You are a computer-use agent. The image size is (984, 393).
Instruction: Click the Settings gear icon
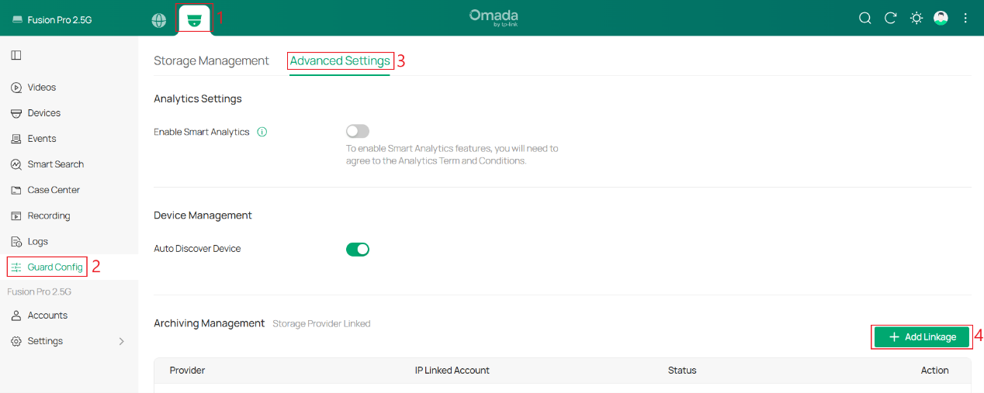pyautogui.click(x=16, y=341)
